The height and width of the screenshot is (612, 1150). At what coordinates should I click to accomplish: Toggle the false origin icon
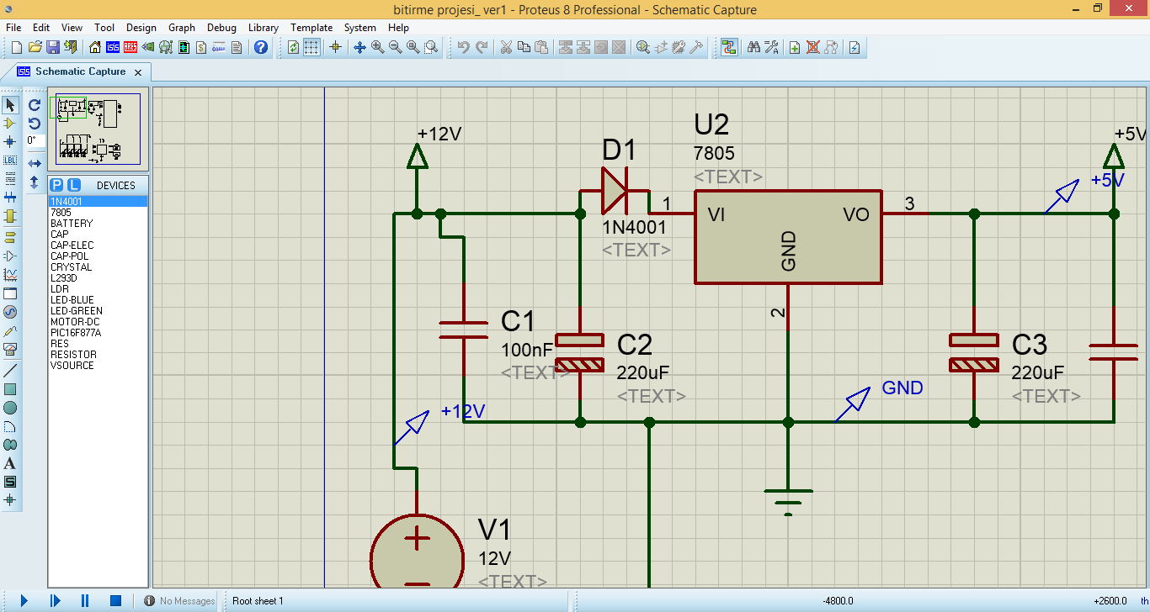[335, 47]
